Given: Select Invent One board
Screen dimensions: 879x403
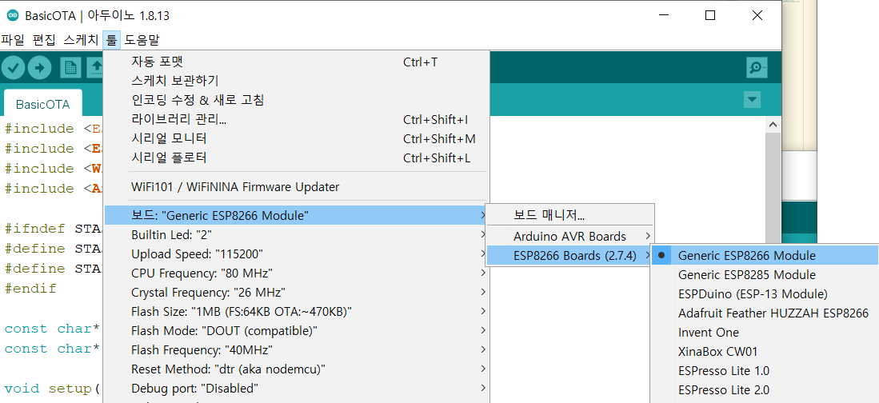Looking at the screenshot, I should 765,333.
